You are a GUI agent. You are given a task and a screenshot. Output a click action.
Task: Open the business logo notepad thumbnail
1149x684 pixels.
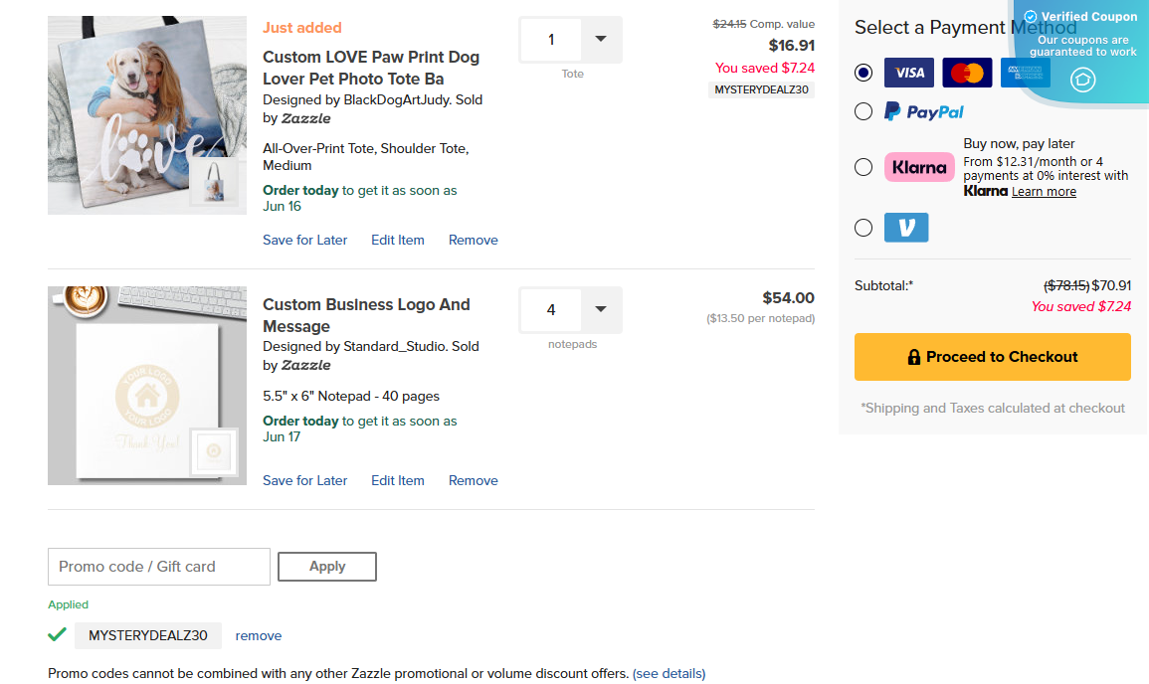click(x=146, y=386)
